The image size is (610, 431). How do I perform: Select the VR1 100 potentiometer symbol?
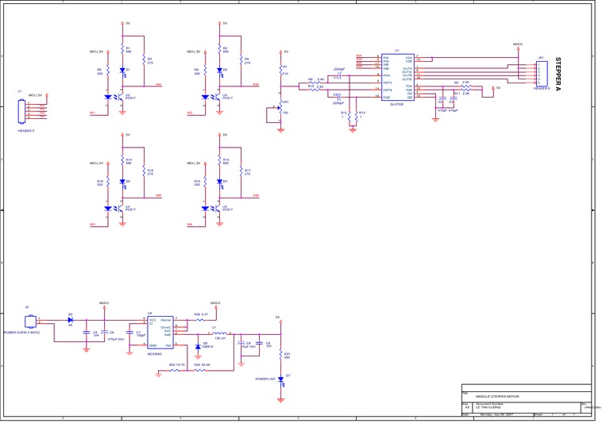point(280,107)
